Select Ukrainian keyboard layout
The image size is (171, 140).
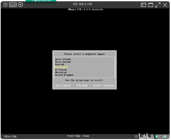(61, 72)
